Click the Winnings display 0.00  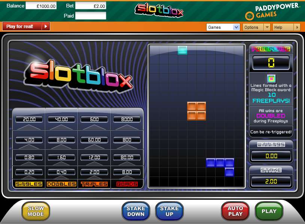(271, 156)
